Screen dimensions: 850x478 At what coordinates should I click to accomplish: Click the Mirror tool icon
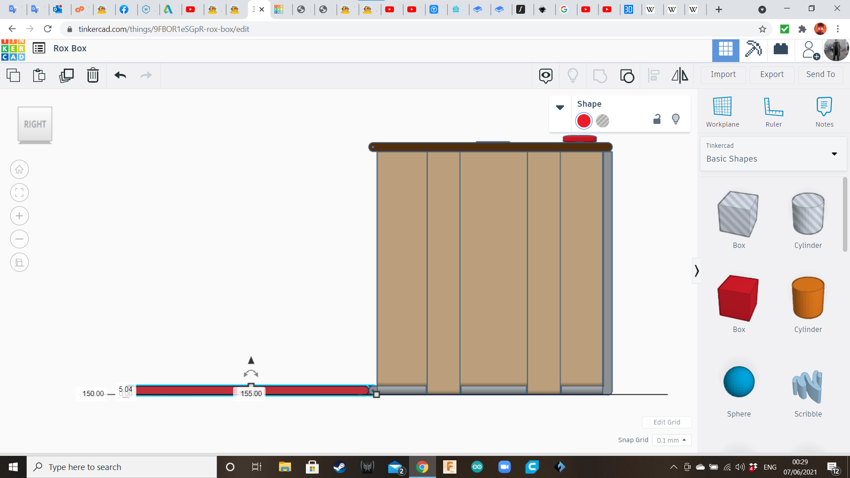click(680, 75)
